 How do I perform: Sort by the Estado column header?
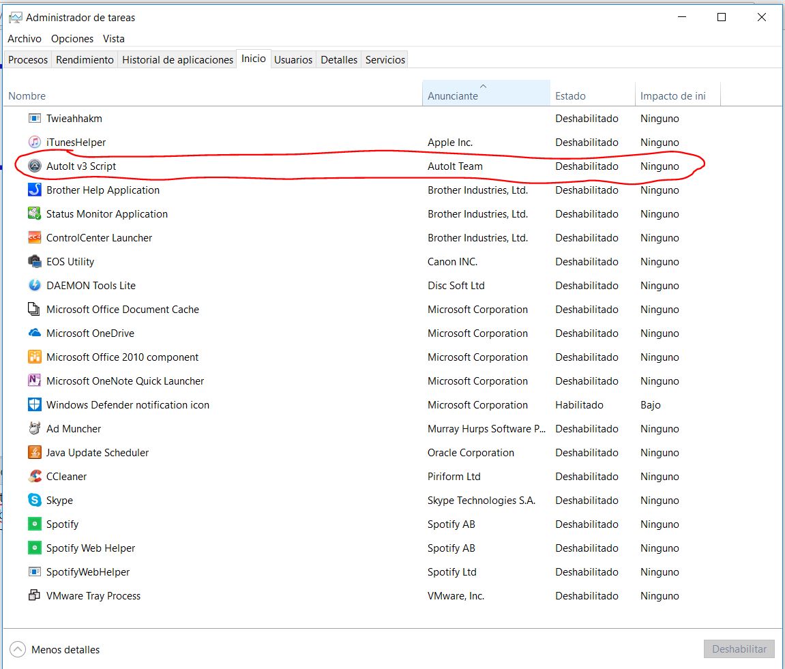pos(593,93)
